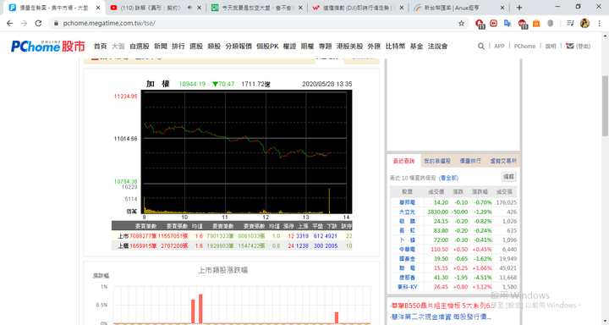The image size is (609, 325).
Task: Select the 最近查詢 sidebar tab
Action: click(x=404, y=161)
